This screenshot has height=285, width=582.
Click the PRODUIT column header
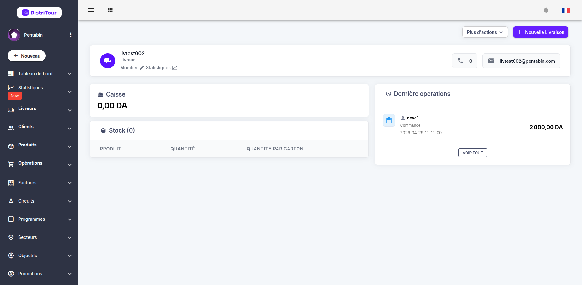pos(110,149)
